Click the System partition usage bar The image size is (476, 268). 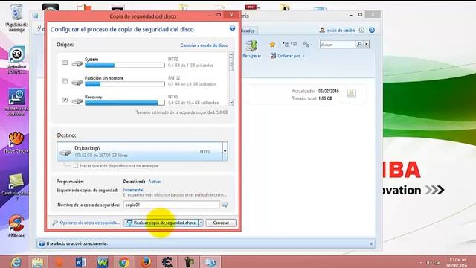click(125, 66)
